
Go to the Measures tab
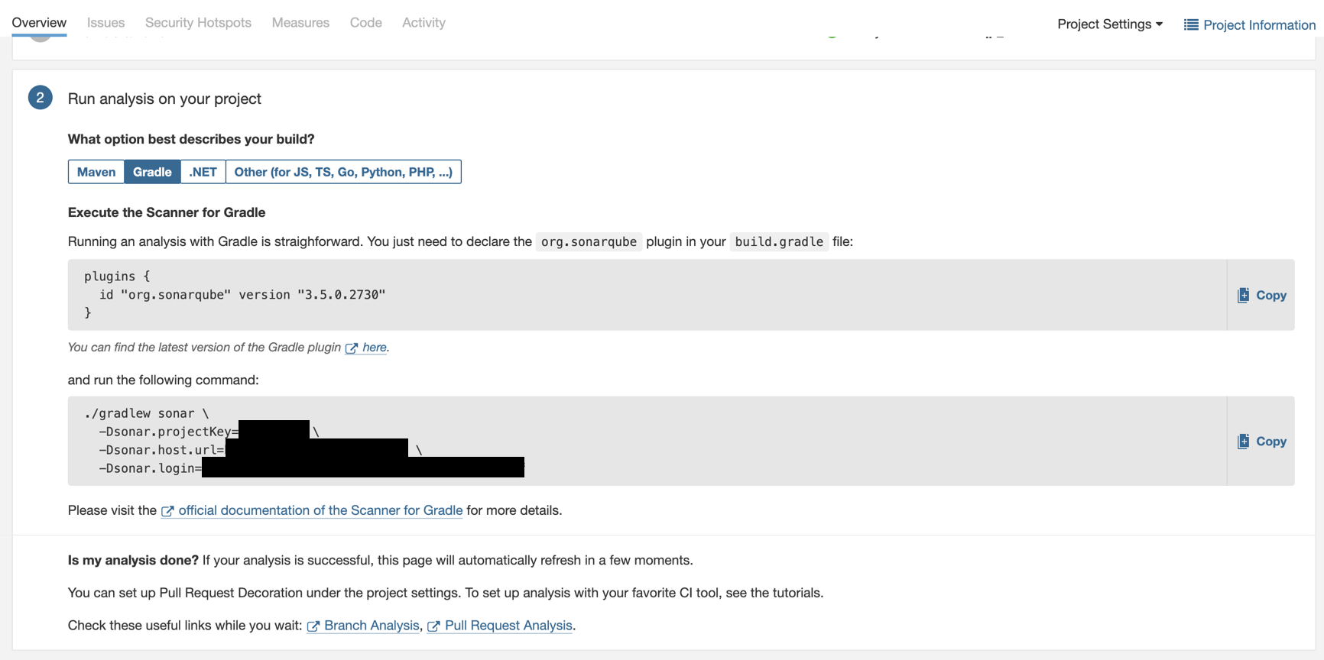(300, 23)
